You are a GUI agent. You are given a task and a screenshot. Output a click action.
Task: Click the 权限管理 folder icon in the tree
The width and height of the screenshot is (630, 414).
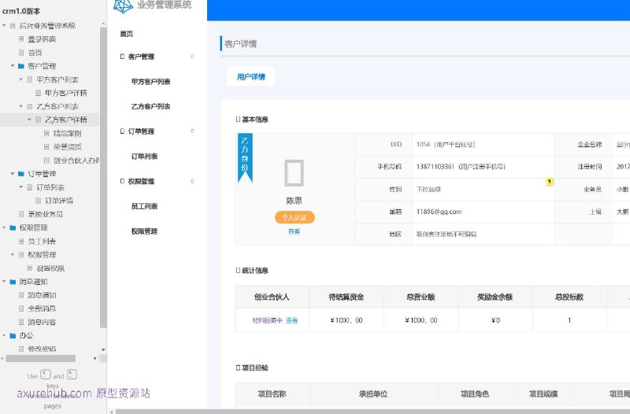[x=13, y=227]
